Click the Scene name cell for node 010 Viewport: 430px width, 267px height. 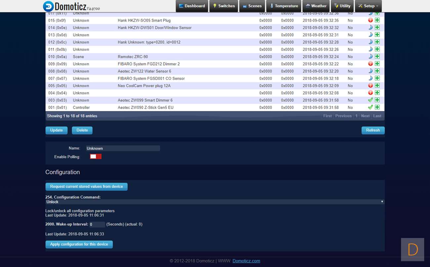pos(78,57)
